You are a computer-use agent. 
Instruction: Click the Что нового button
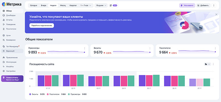(x=187, y=5)
